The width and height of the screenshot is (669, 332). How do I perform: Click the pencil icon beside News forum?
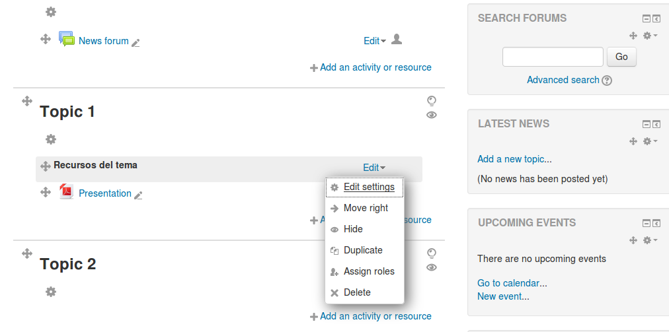[136, 42]
